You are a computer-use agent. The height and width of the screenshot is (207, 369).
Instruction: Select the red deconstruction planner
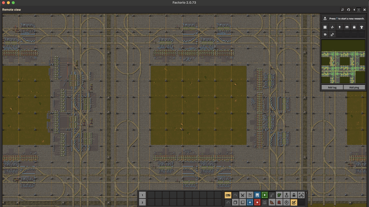click(x=257, y=202)
